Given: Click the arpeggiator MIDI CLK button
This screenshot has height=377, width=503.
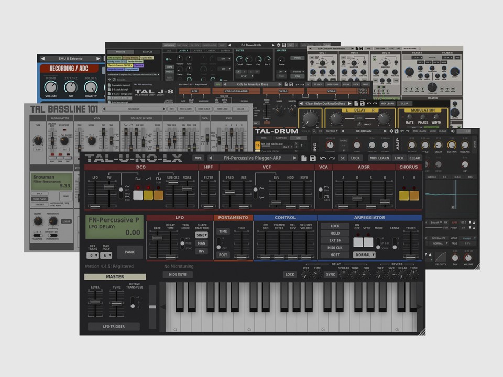Looking at the screenshot, I should coord(335,248).
